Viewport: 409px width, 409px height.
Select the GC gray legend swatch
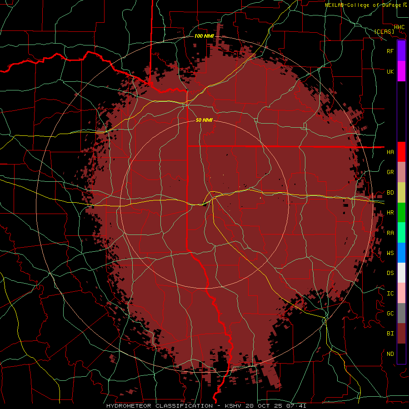click(401, 313)
